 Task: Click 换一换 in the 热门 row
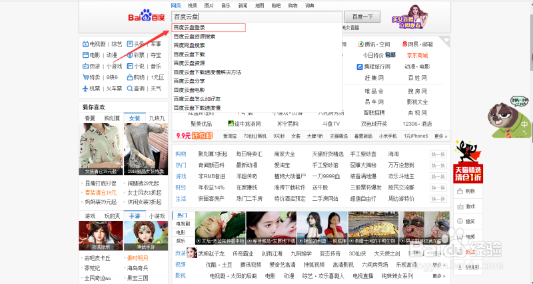(438, 165)
